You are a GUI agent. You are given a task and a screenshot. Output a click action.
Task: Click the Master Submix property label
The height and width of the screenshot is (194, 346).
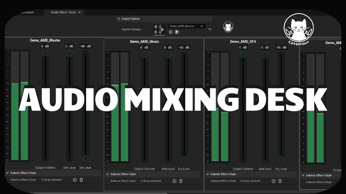coord(131,30)
